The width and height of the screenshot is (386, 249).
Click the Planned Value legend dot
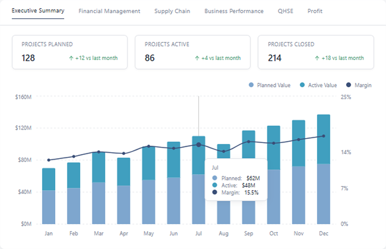click(251, 85)
